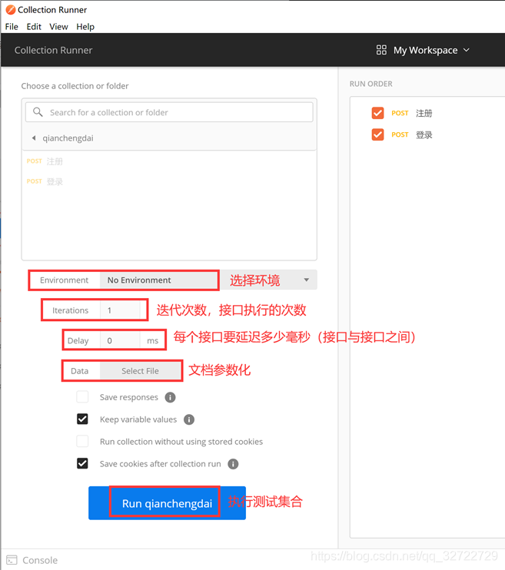Open the Help menu

[x=85, y=27]
